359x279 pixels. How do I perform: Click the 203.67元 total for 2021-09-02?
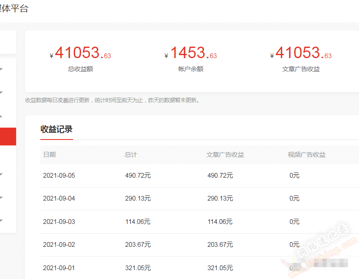(x=138, y=245)
